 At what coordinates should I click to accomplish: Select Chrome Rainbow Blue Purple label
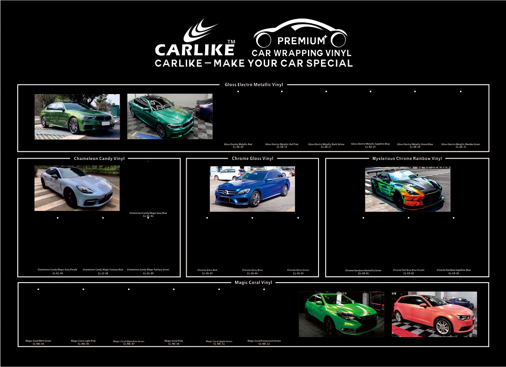[x=409, y=272]
